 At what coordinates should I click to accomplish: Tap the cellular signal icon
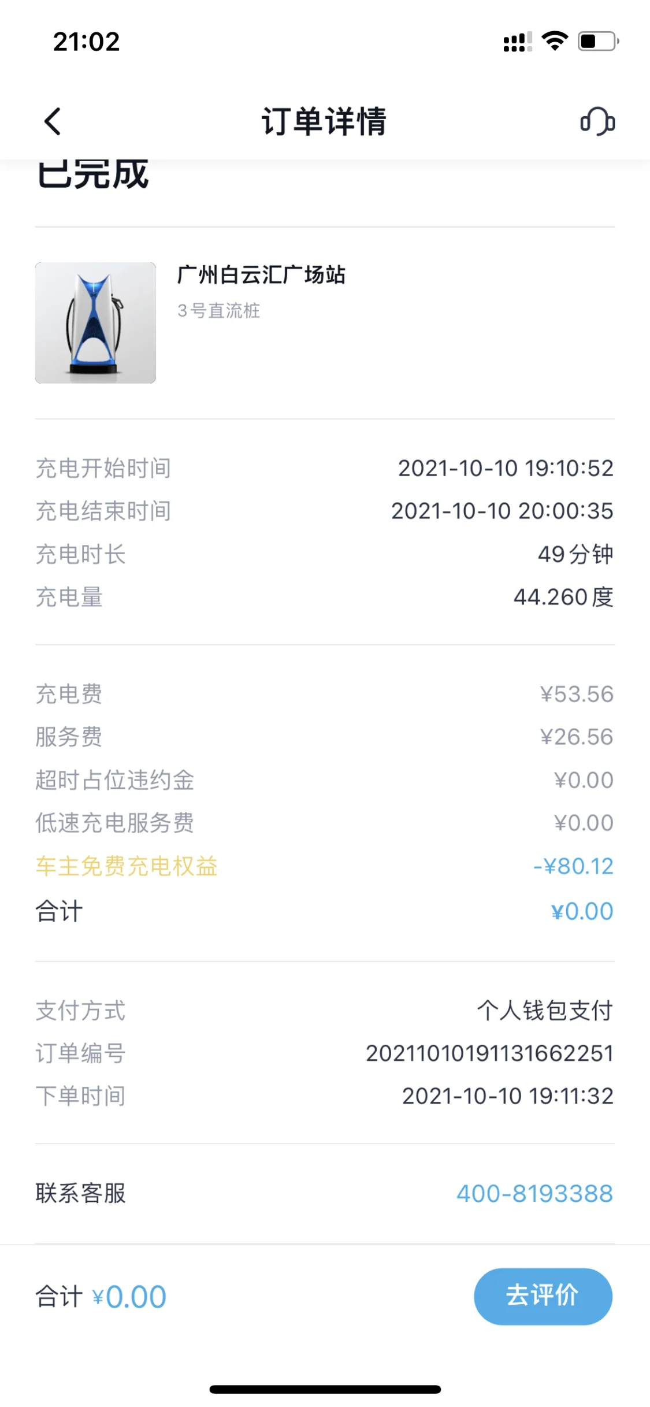point(517,42)
